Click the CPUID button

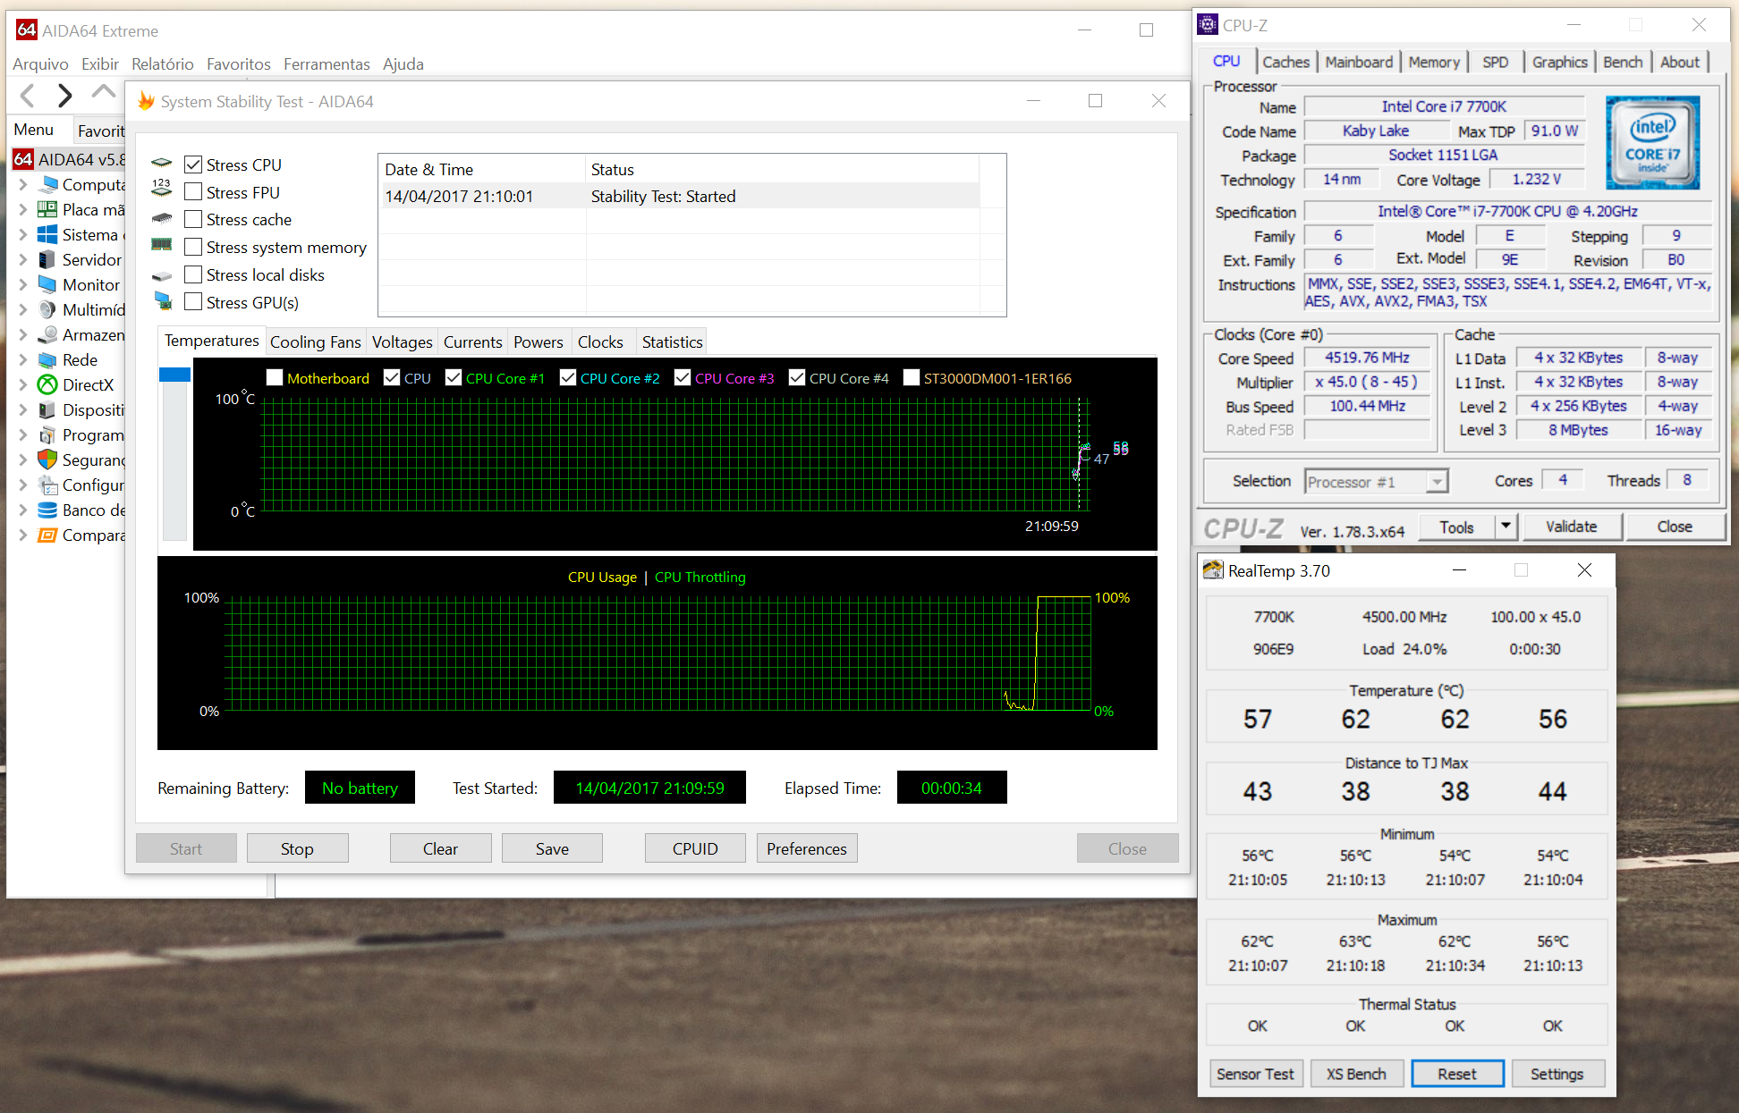pyautogui.click(x=695, y=848)
